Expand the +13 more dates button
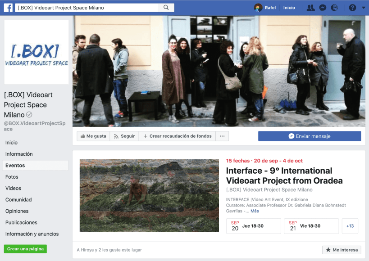 click(x=350, y=226)
